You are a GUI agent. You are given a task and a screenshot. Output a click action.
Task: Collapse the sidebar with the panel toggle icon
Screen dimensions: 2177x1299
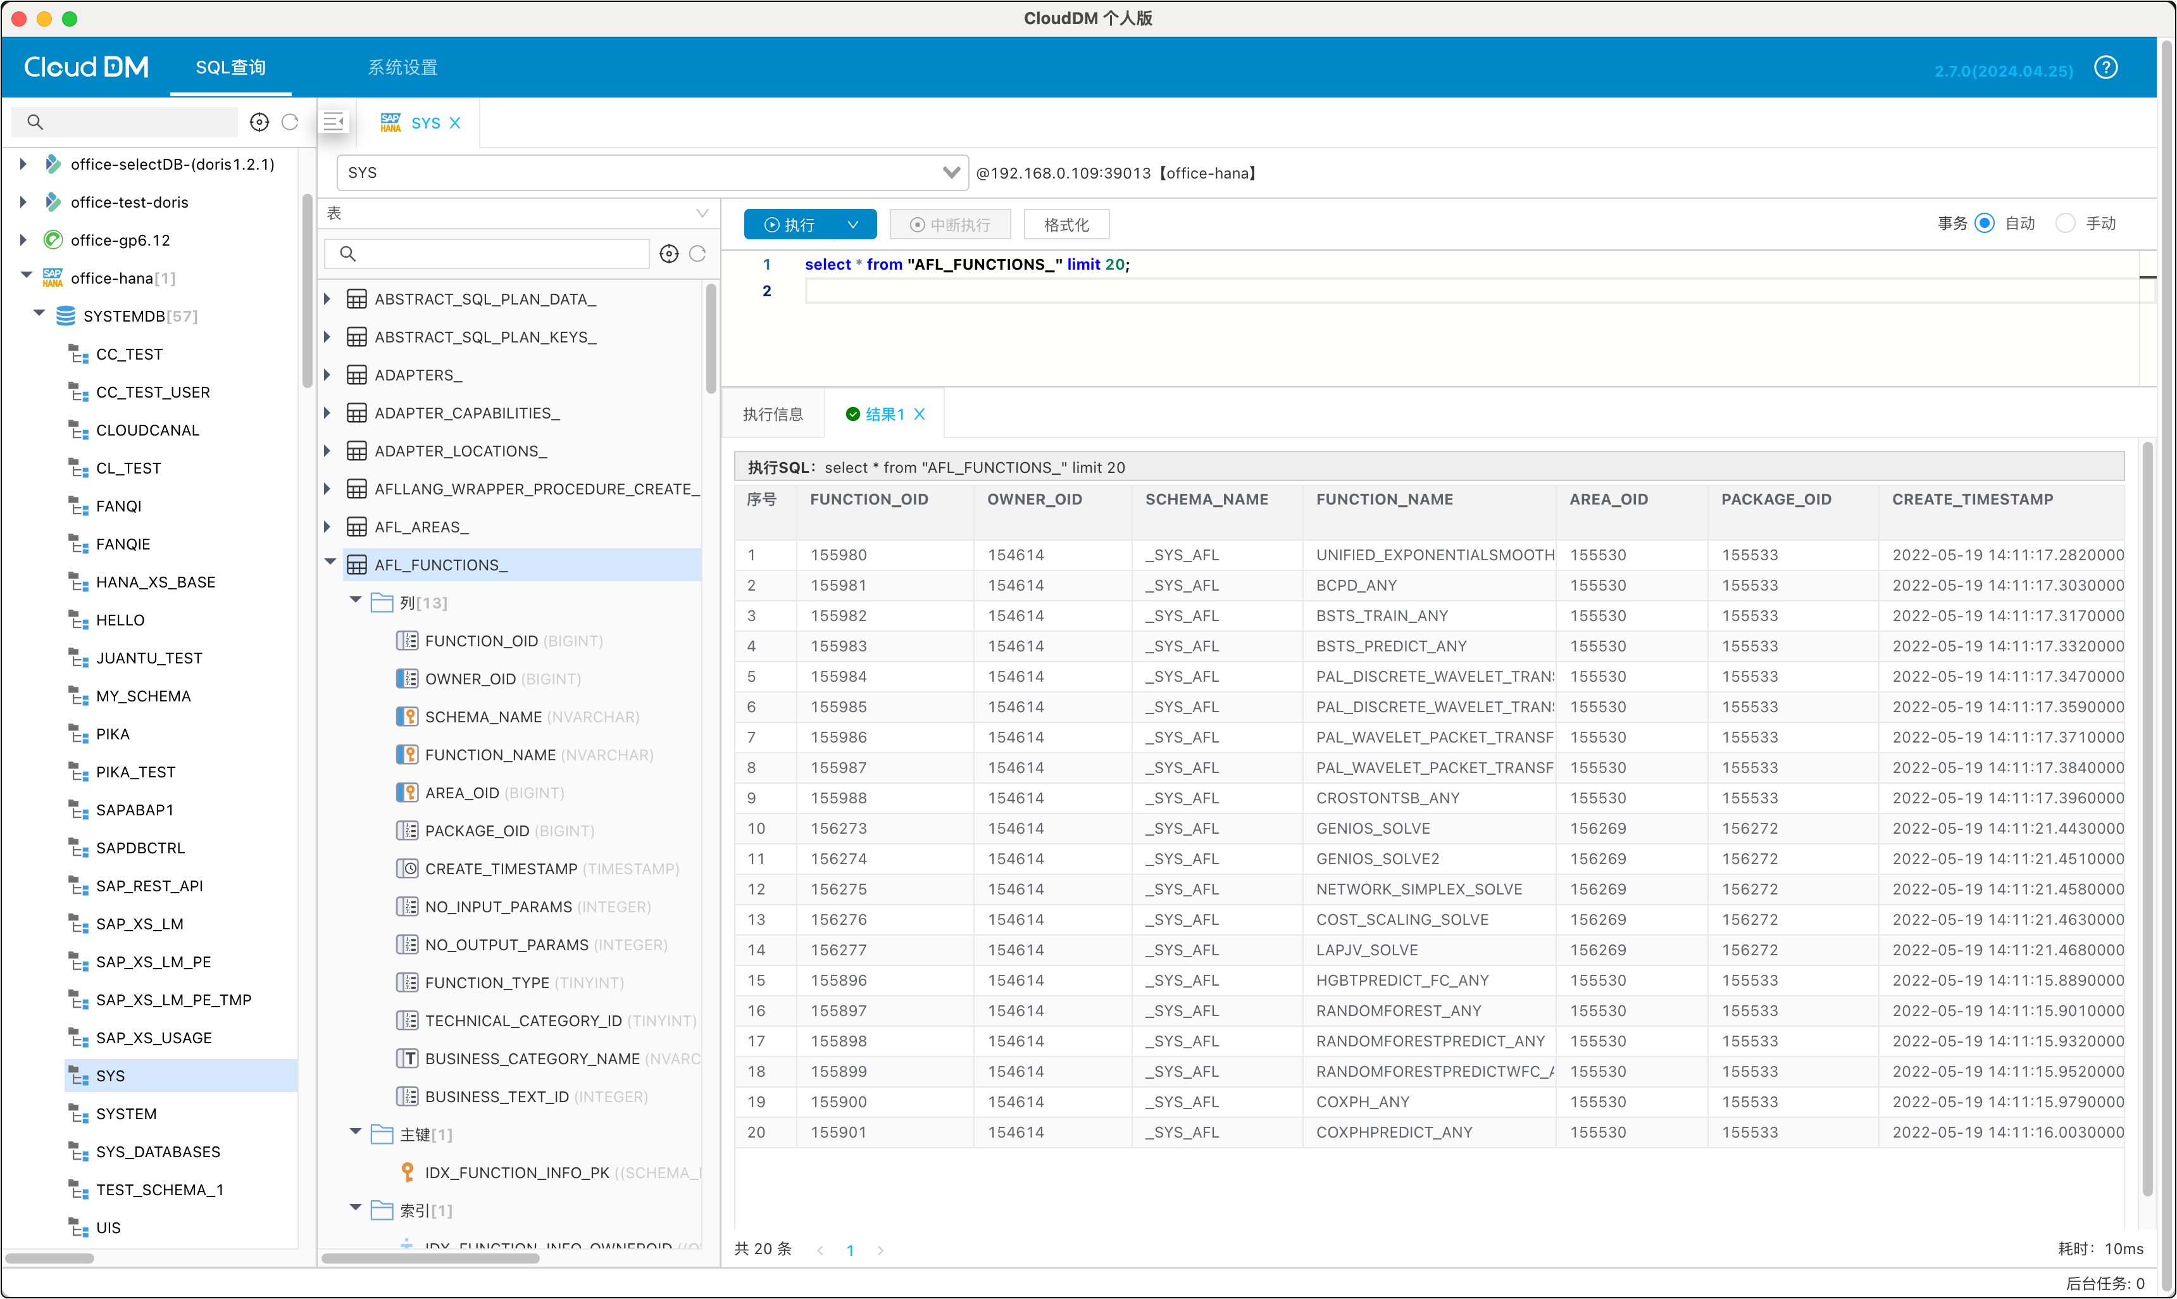pos(334,122)
